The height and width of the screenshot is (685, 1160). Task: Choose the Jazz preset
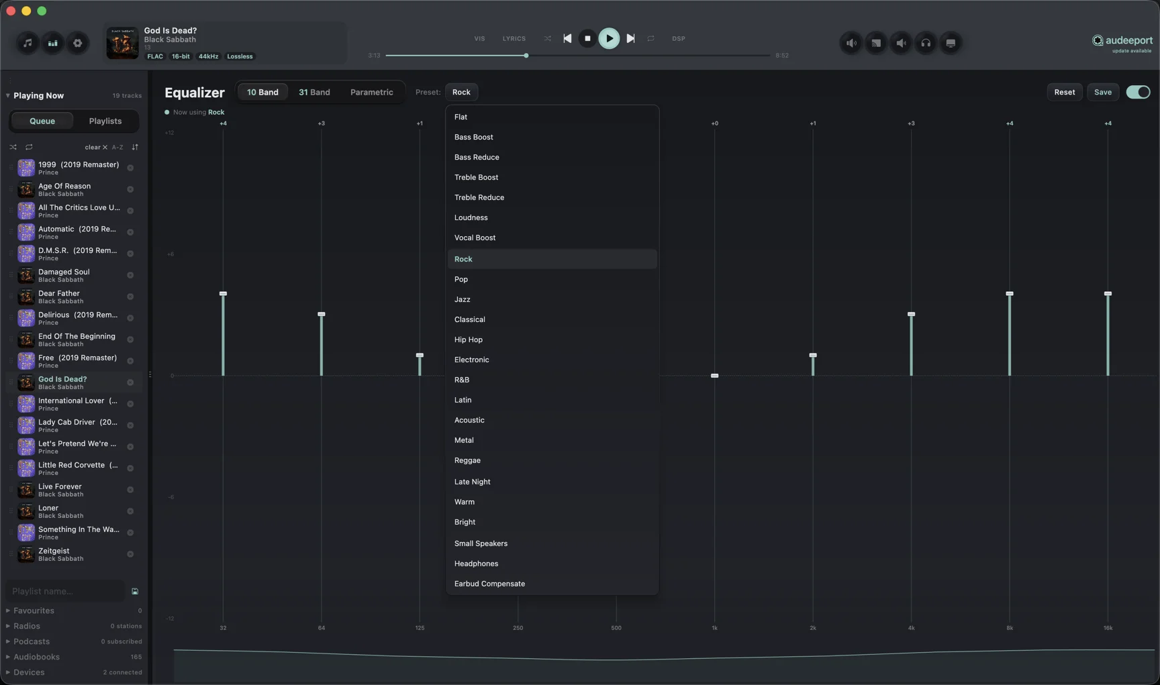(x=552, y=299)
